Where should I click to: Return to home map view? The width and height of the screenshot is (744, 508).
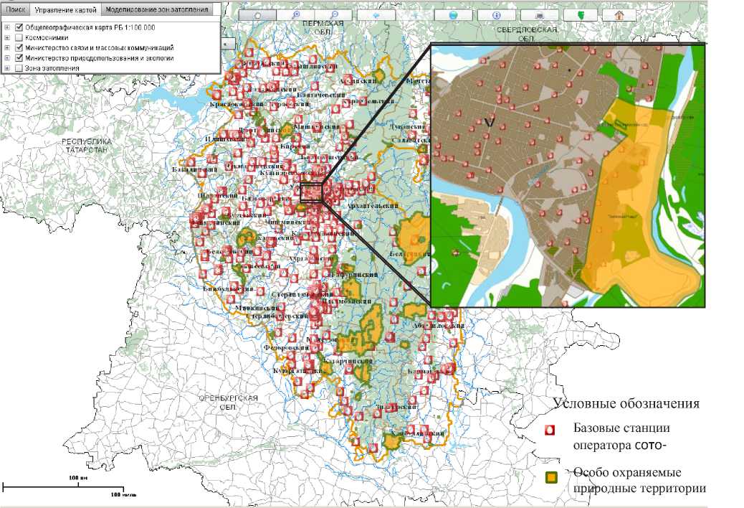point(619,15)
